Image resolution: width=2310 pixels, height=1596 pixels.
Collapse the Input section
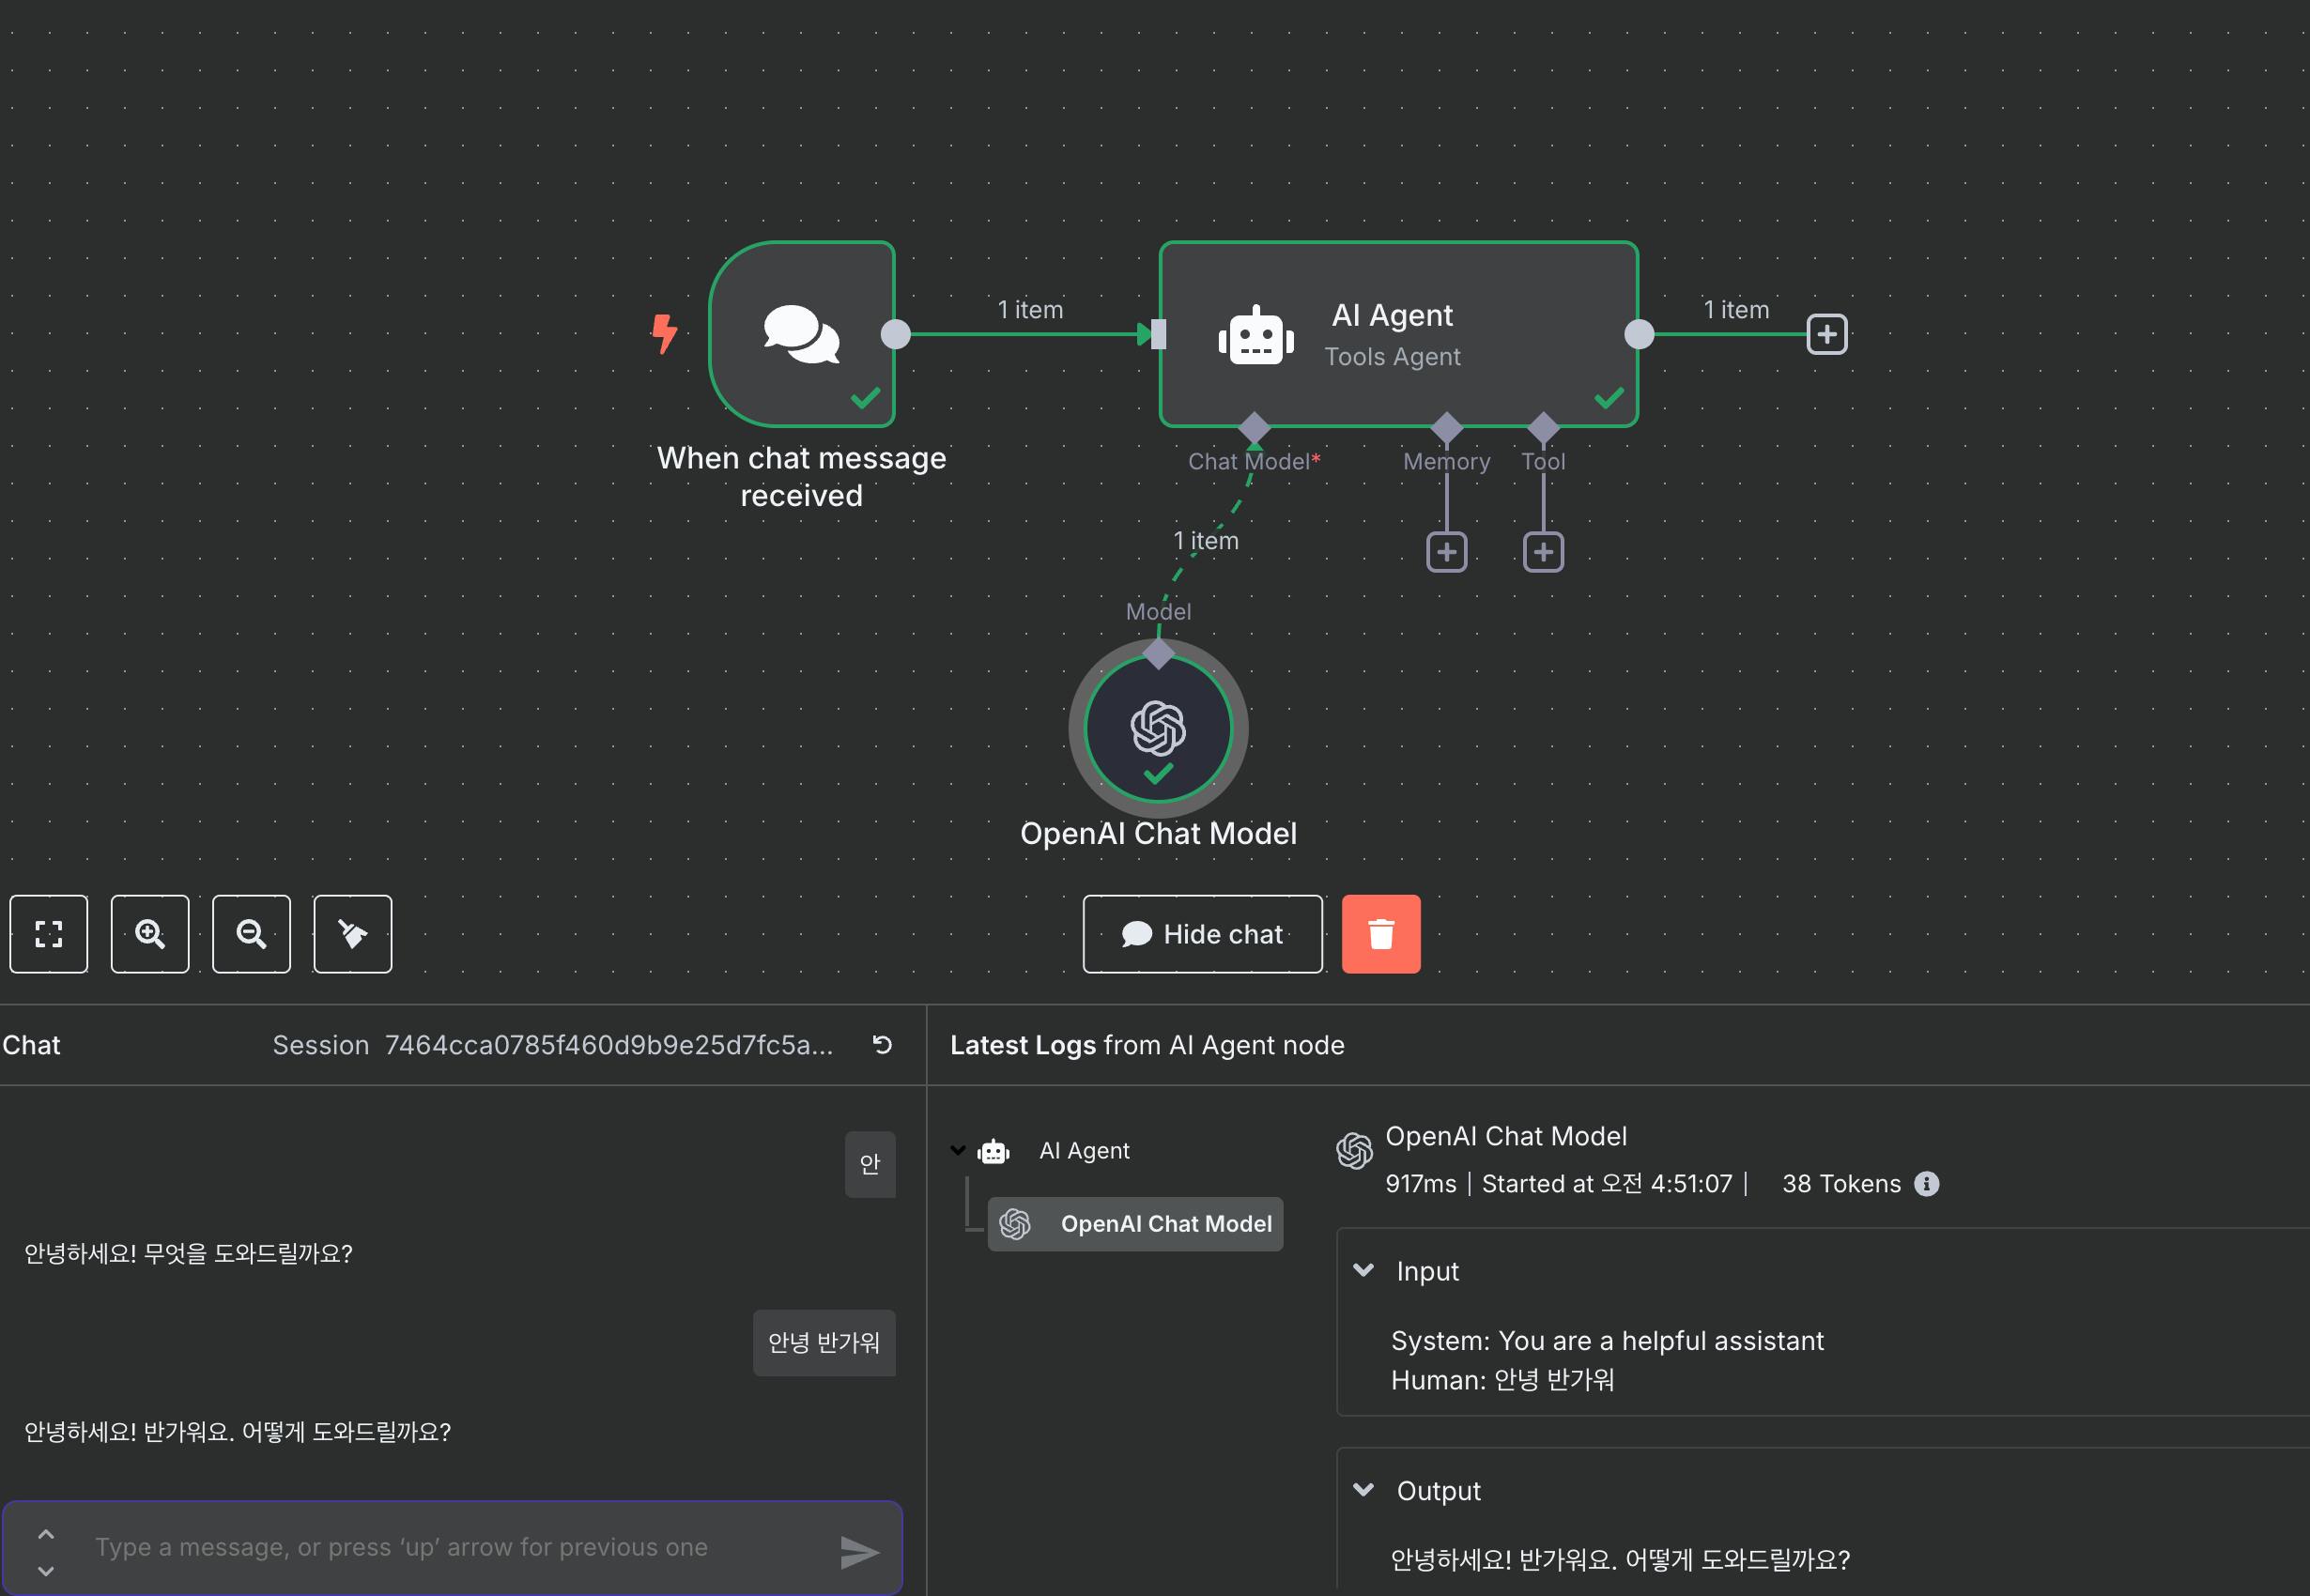click(1363, 1271)
